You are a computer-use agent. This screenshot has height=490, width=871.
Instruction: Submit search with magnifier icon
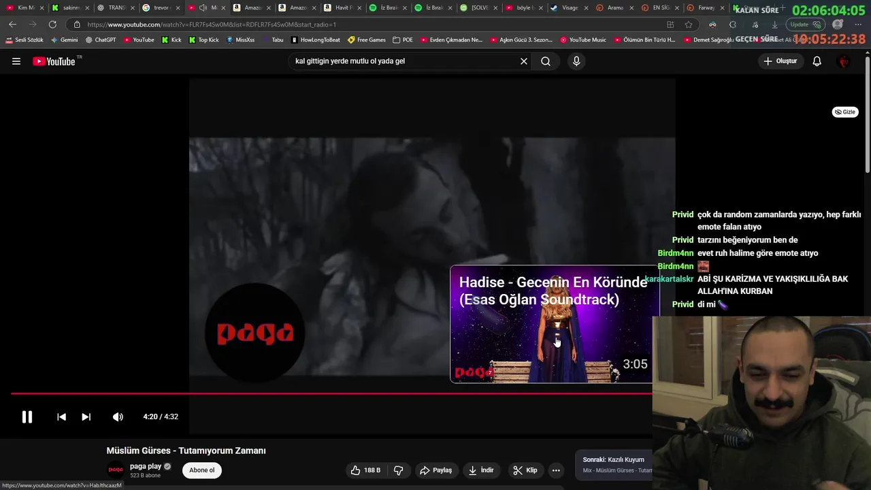click(x=546, y=61)
